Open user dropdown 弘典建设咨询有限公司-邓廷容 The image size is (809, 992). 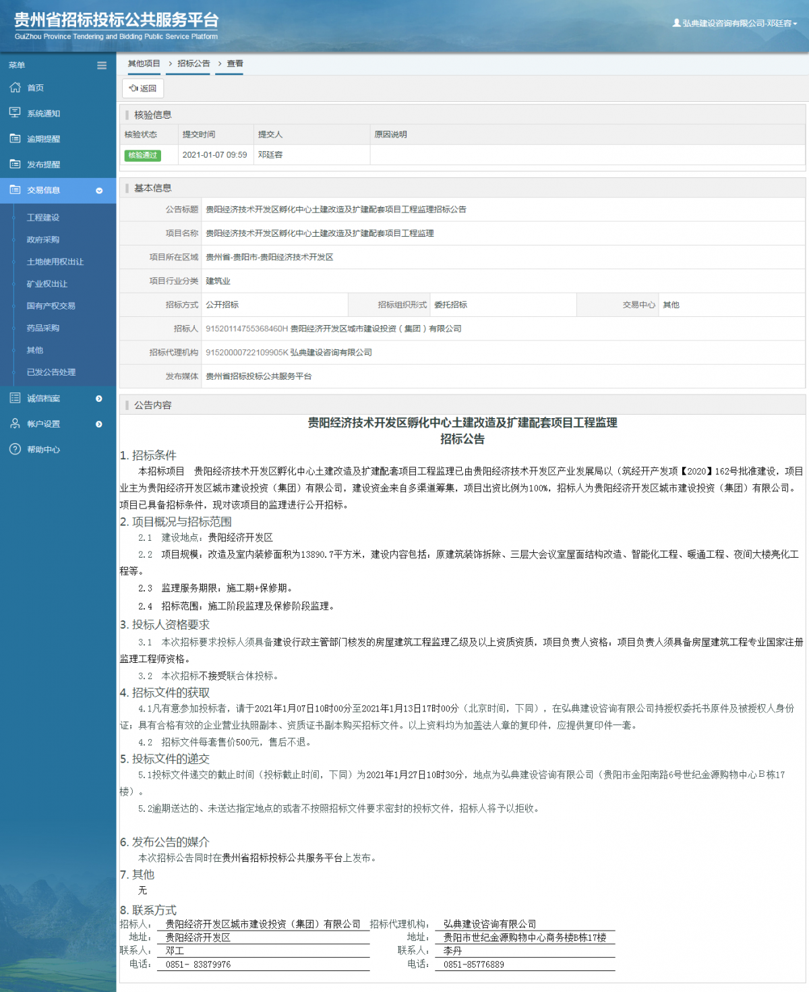point(735,23)
